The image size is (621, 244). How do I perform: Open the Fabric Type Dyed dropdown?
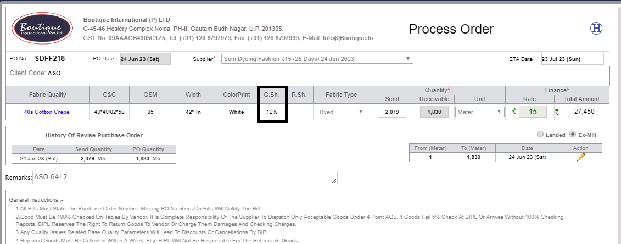pos(342,112)
